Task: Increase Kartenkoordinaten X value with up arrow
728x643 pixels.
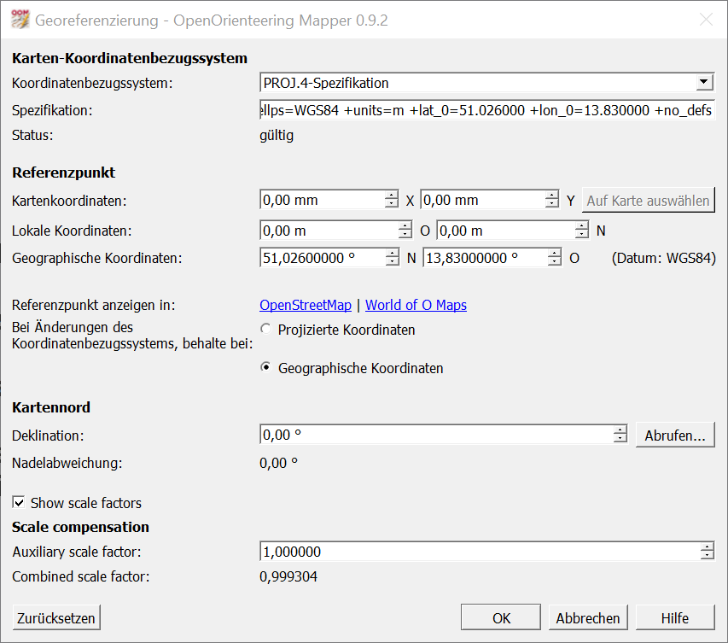Action: 392,196
